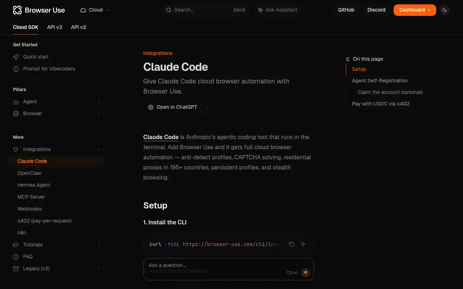463x289 pixels.
Task: Ask AI about the code block sparkle icon
Action: 303,244
